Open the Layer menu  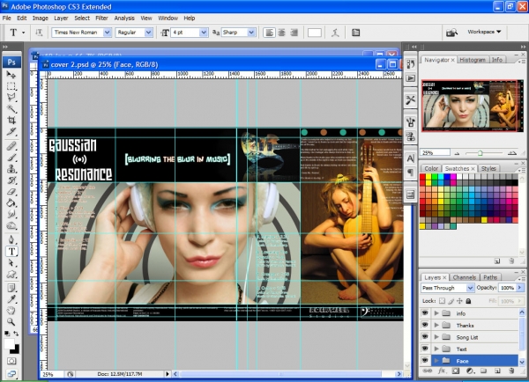pyautogui.click(x=61, y=18)
